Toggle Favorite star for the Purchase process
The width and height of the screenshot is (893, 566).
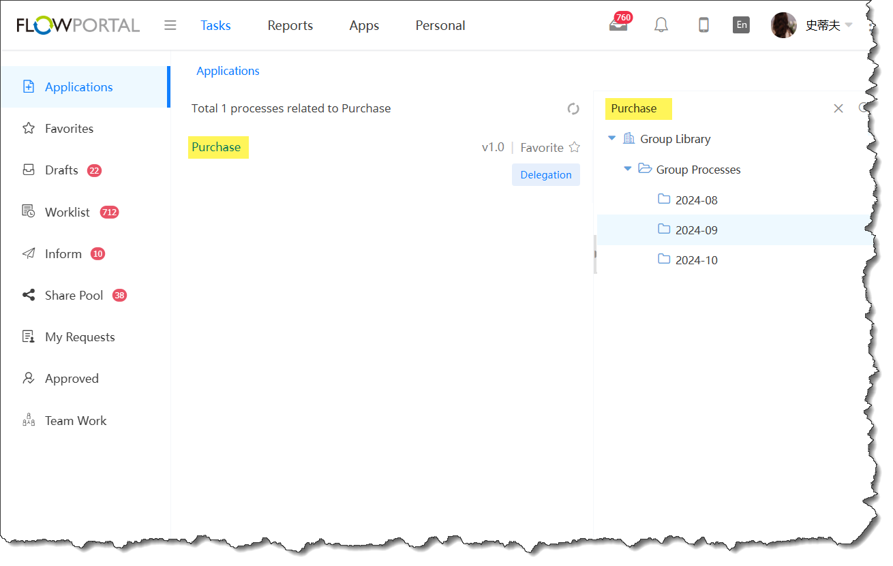coord(575,147)
